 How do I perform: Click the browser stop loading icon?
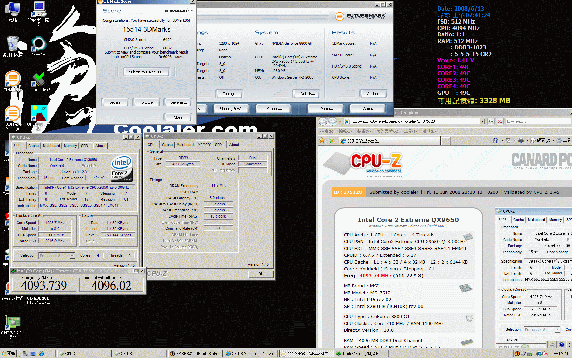pyautogui.click(x=499, y=121)
